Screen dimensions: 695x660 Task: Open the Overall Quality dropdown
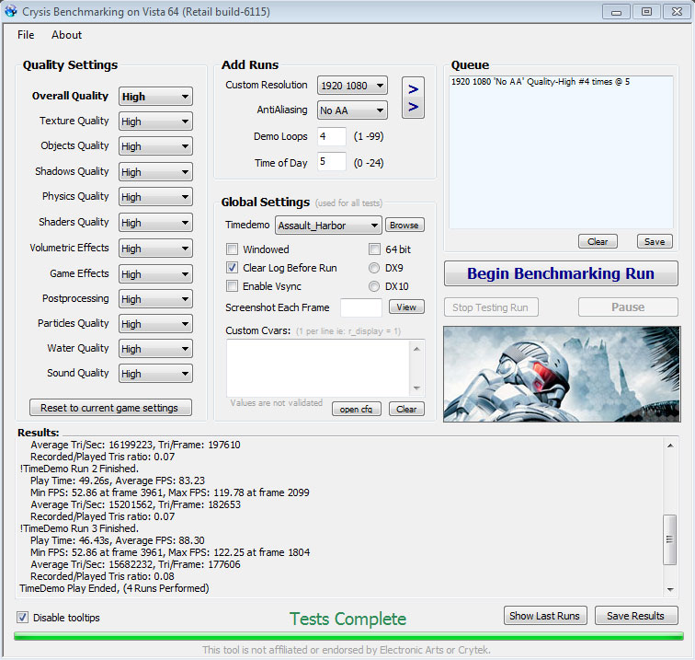pos(155,97)
